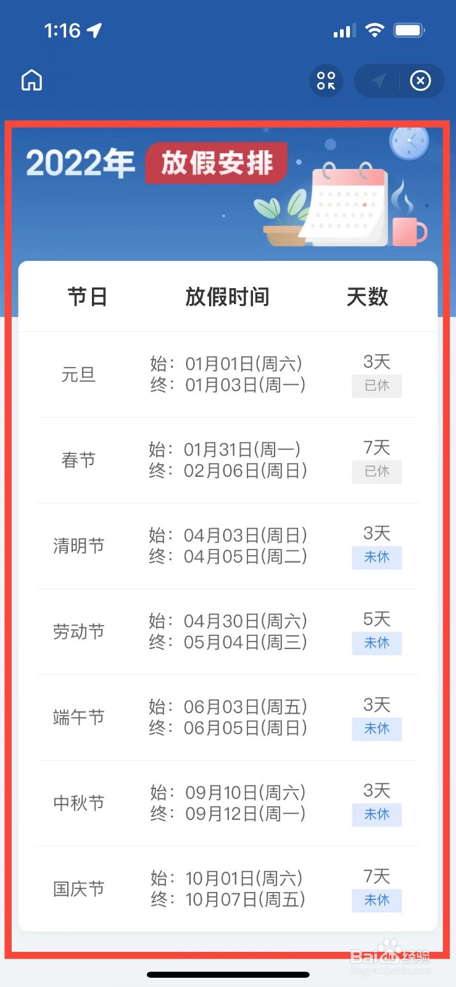456x987 pixels.
Task: Select the 端午节 holiday row name
Action: click(78, 717)
